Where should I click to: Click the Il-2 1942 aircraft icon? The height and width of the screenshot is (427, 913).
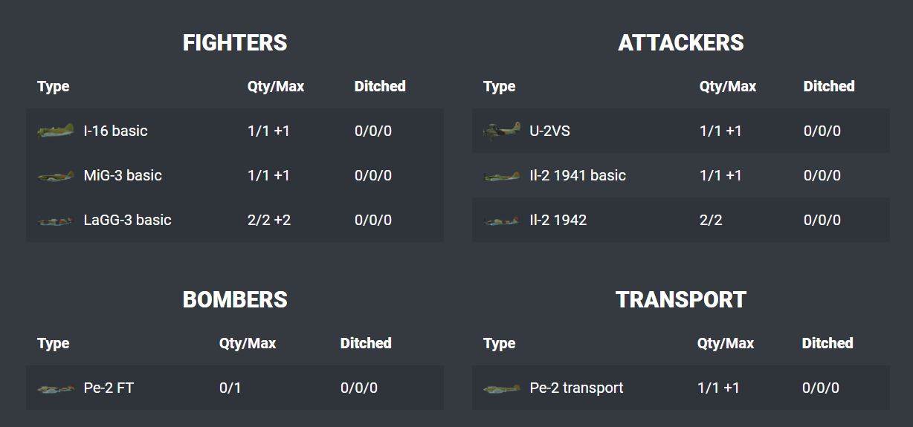pyautogui.click(x=502, y=221)
